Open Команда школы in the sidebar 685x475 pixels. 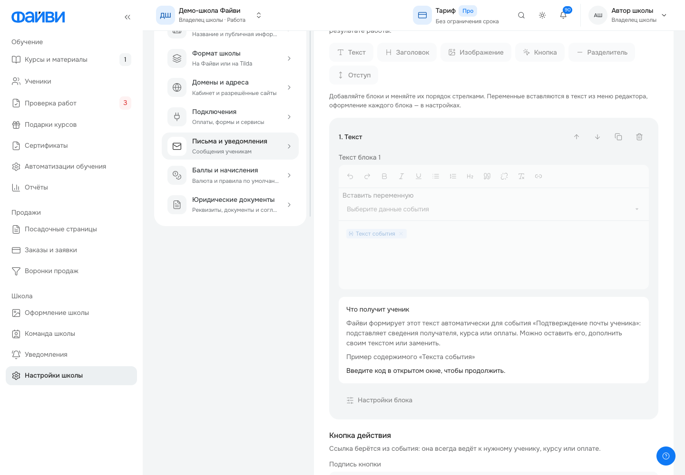[71, 333]
